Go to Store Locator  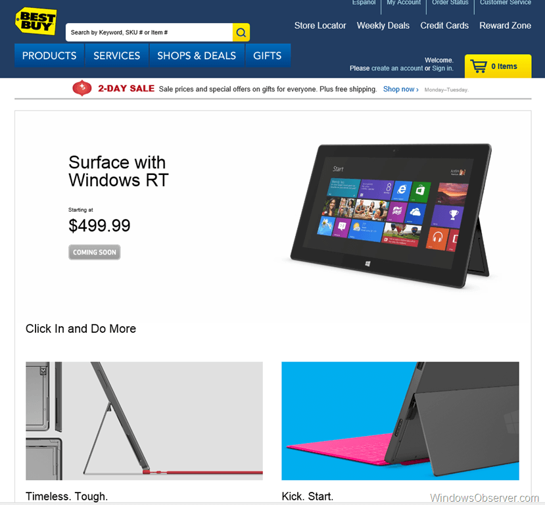pos(320,26)
